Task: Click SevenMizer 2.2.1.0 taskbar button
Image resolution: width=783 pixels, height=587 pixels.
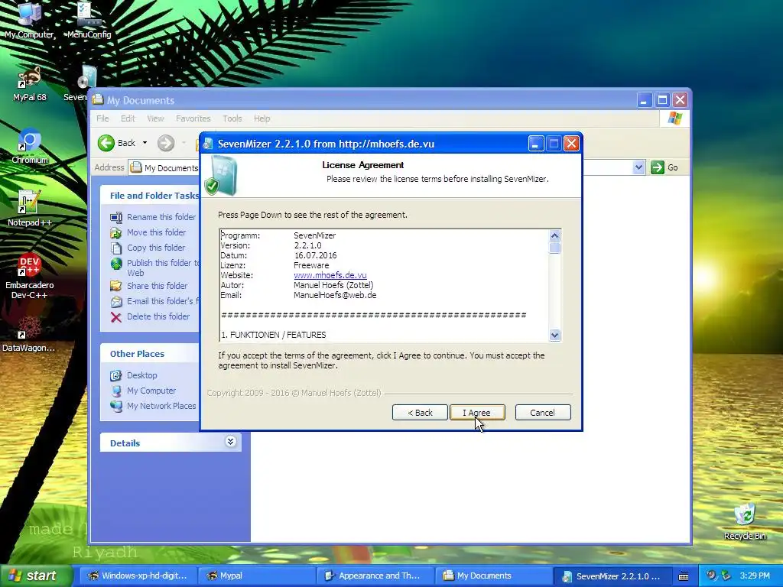Action: (x=612, y=576)
